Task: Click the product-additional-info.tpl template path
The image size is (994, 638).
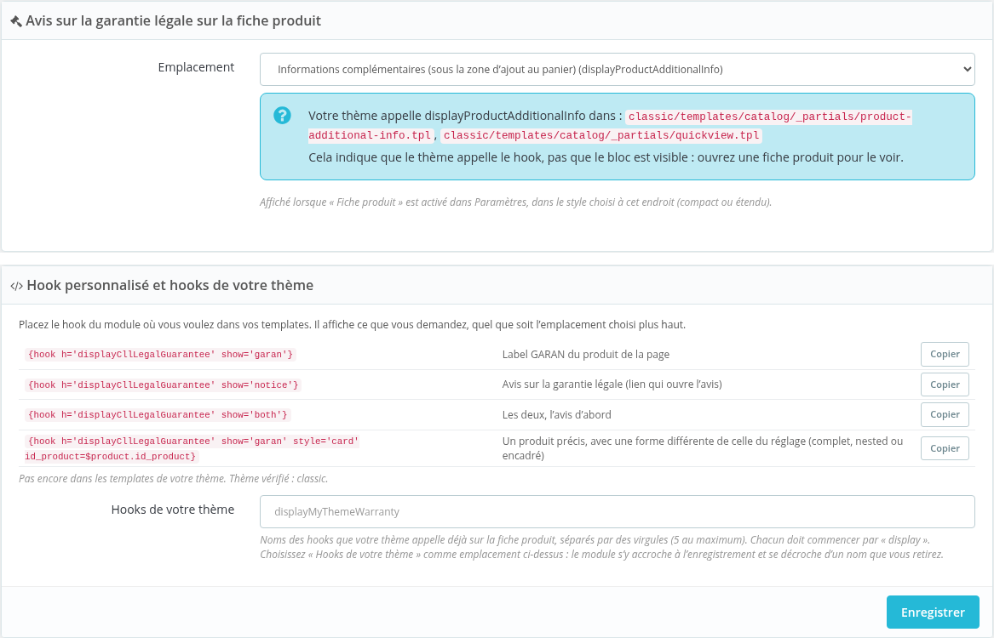Action: click(x=610, y=125)
